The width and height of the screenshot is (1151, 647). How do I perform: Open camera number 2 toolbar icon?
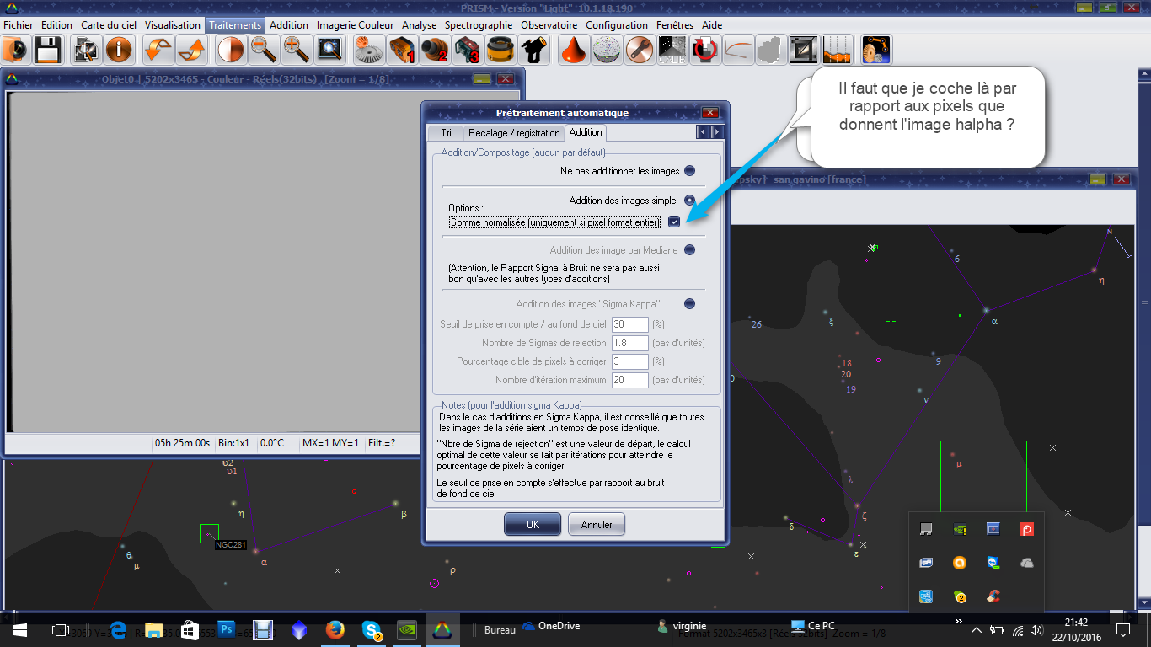435,51
